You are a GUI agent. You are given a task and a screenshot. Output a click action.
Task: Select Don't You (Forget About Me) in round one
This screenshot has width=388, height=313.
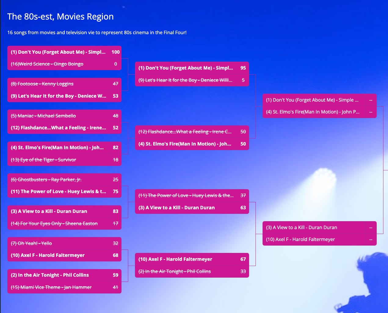64,52
